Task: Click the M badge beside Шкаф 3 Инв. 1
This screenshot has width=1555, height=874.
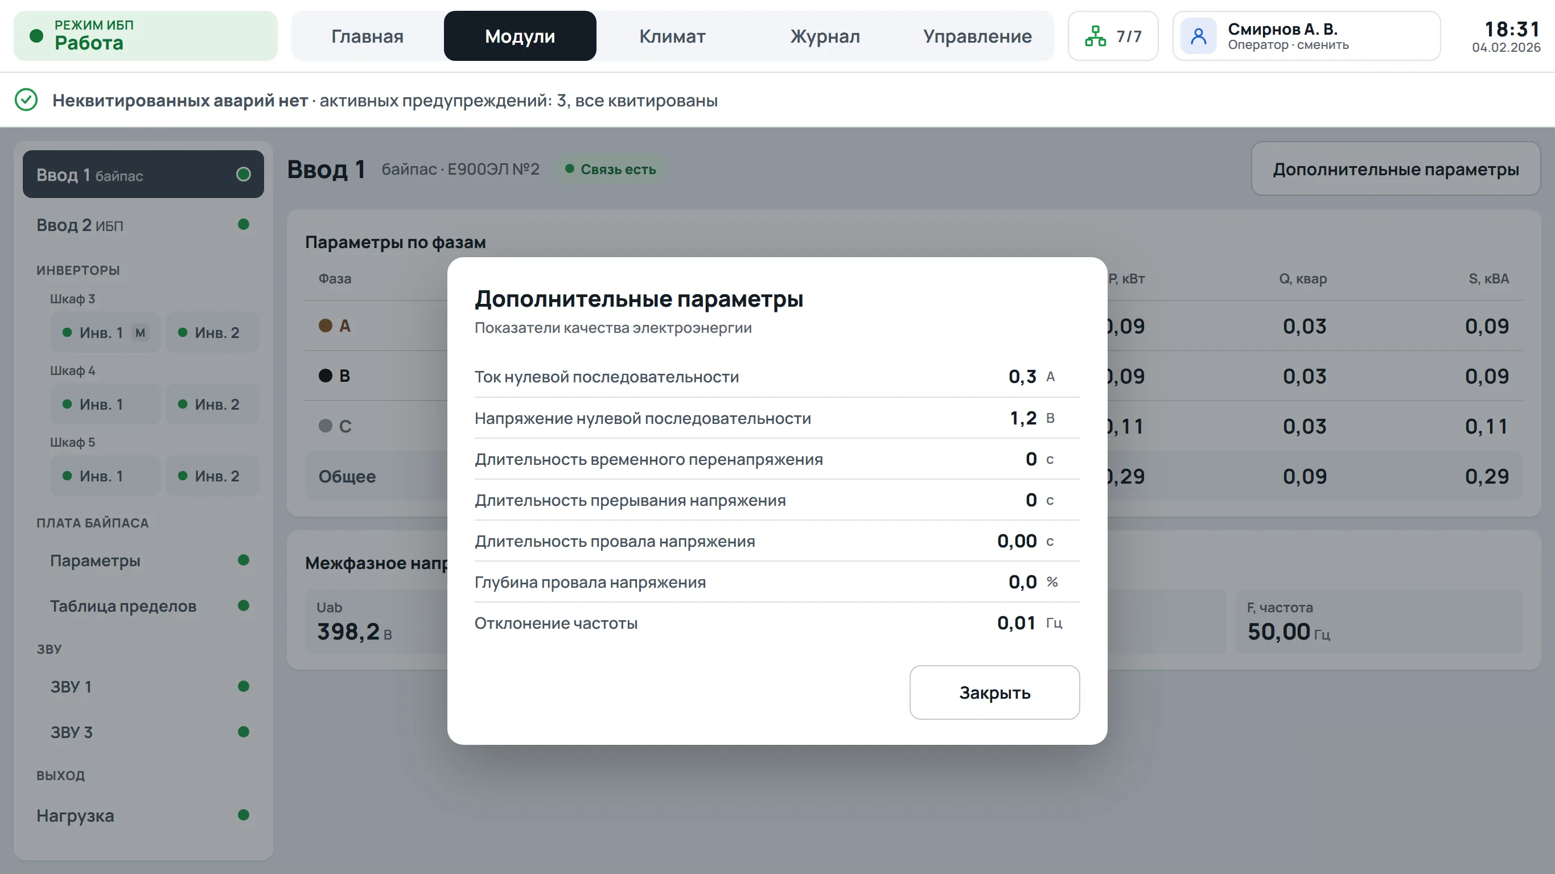Action: click(x=140, y=332)
